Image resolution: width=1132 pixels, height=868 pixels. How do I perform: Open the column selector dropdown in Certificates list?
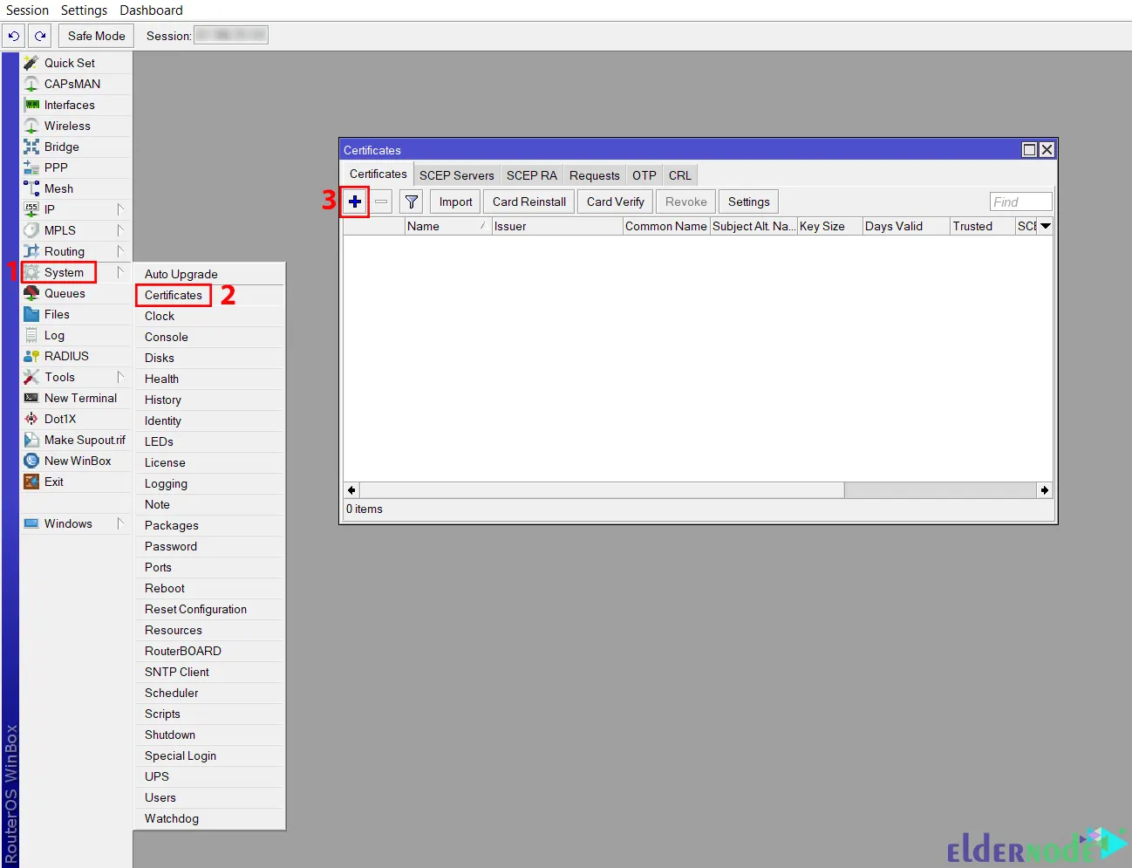(1046, 226)
